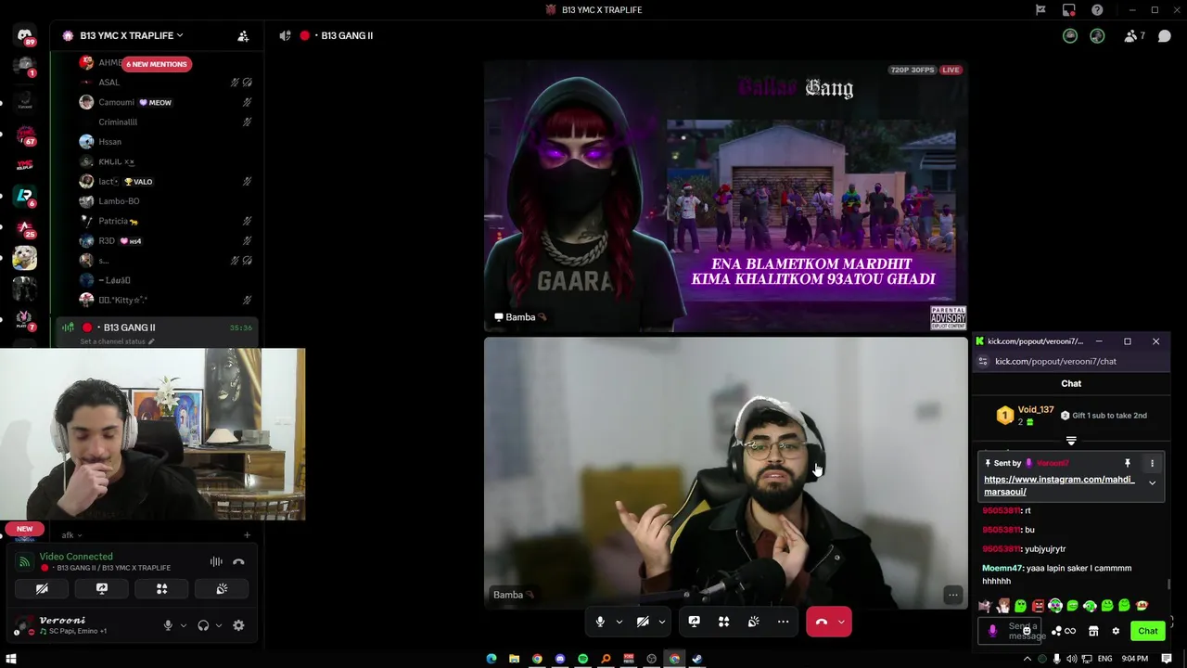Image resolution: width=1187 pixels, height=668 pixels.
Task: Open the Instagram mahdi_marsaoui link
Action: point(1059,485)
